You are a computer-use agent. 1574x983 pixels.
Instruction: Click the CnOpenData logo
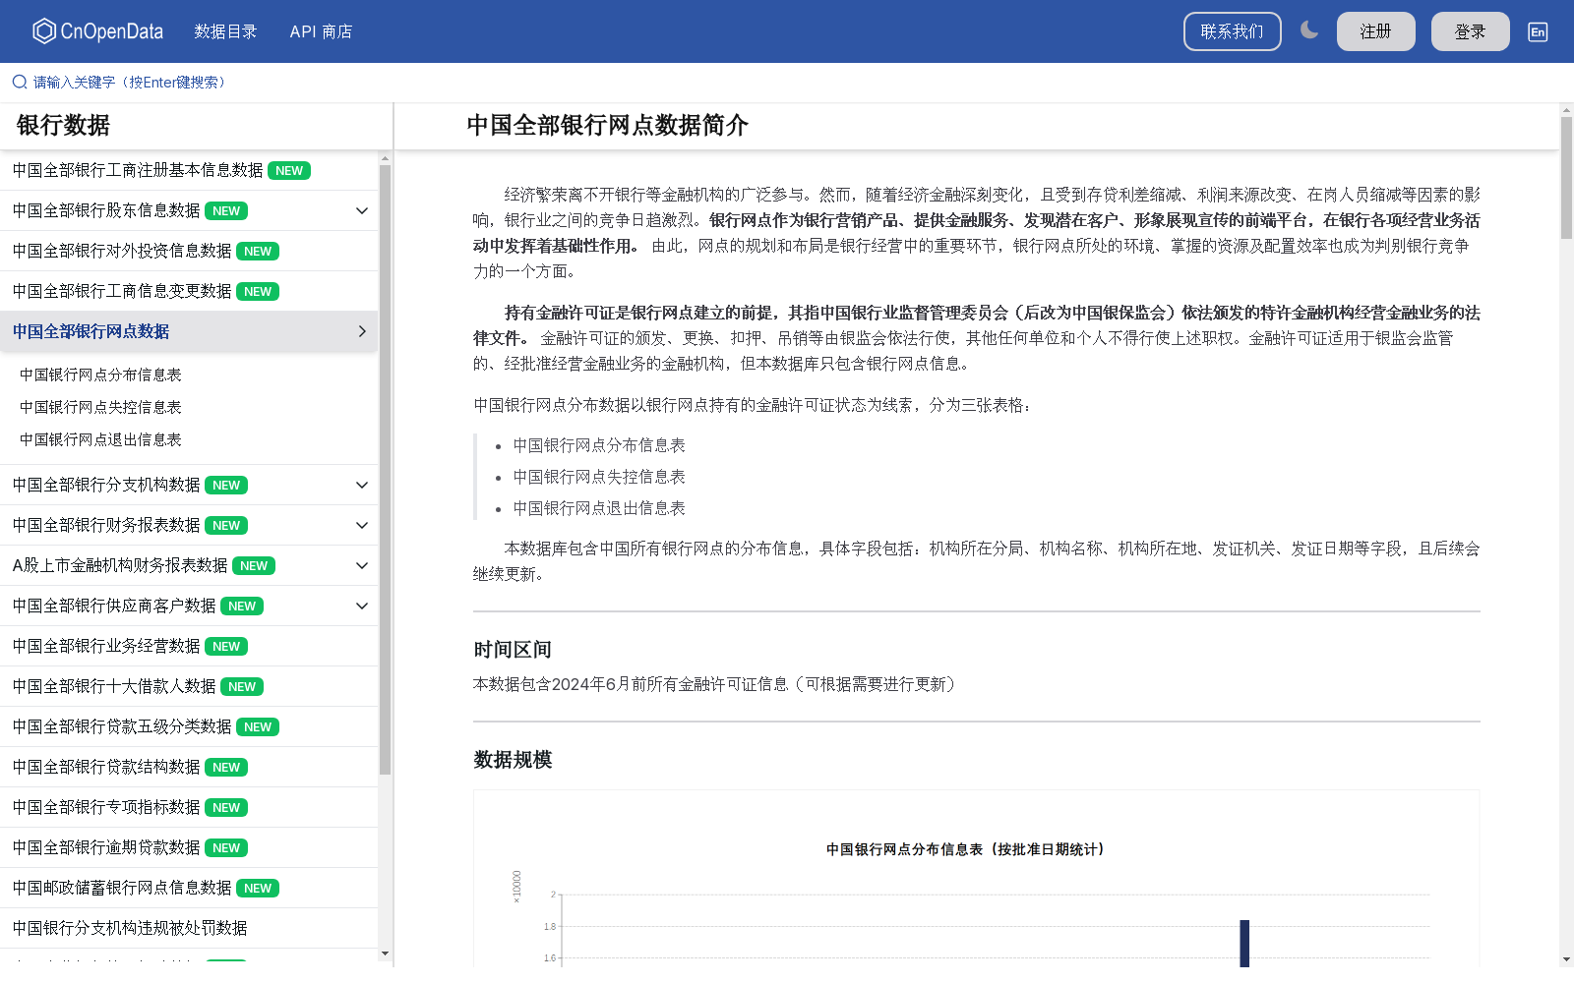coord(97,31)
